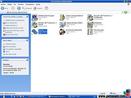Click the 1,56 KB status bar size
The image size is (131, 98).
[102, 93]
